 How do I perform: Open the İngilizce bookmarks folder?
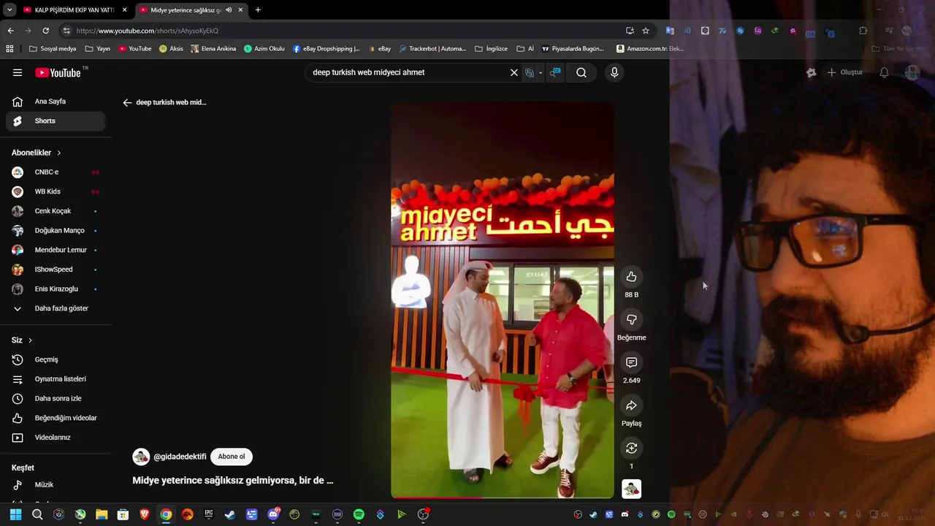pos(491,49)
